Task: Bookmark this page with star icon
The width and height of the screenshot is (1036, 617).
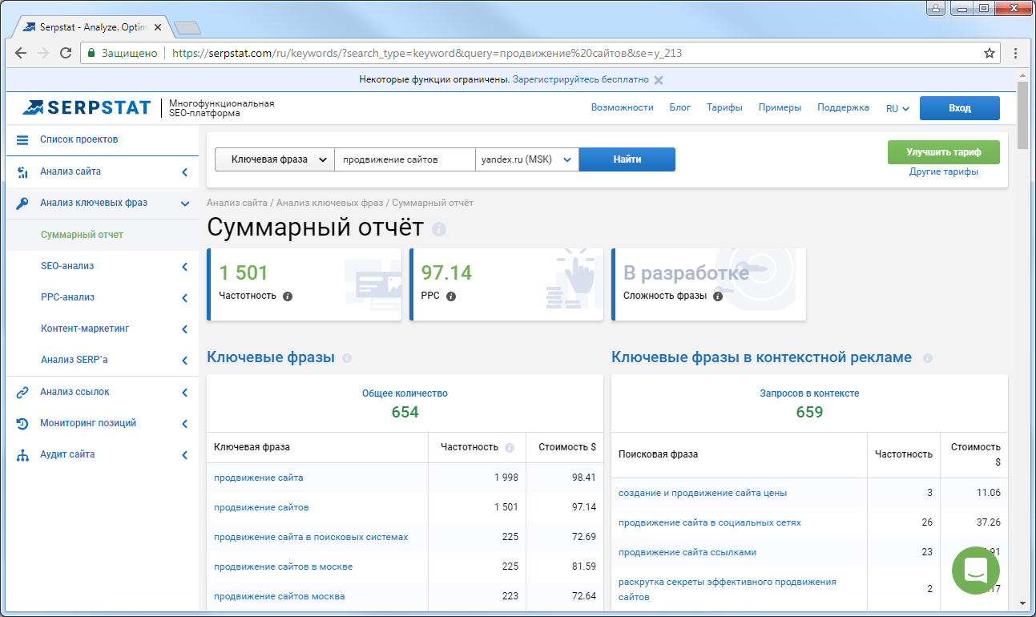Action: pyautogui.click(x=990, y=54)
